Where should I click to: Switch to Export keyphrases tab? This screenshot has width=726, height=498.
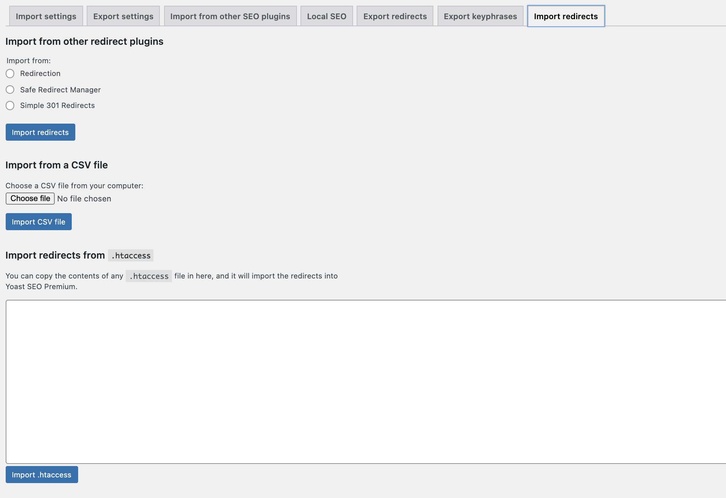(480, 16)
